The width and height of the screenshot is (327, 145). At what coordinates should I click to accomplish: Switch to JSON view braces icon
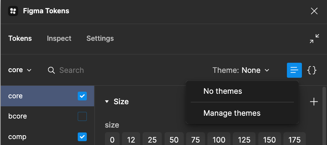(x=312, y=70)
